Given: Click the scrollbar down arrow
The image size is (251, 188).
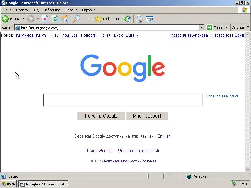Looking at the screenshot, I should click(248, 170).
